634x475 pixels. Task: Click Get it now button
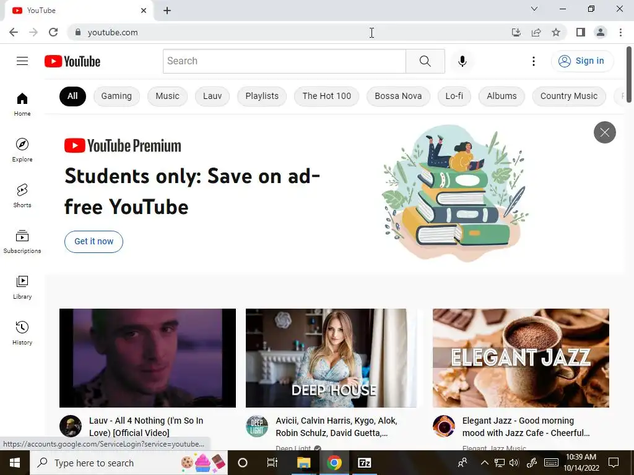(x=94, y=242)
